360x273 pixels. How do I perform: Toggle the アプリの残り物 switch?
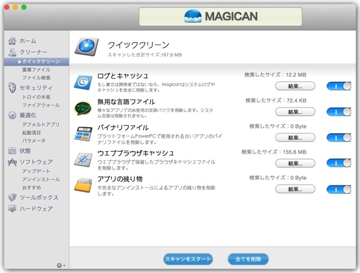(x=339, y=189)
